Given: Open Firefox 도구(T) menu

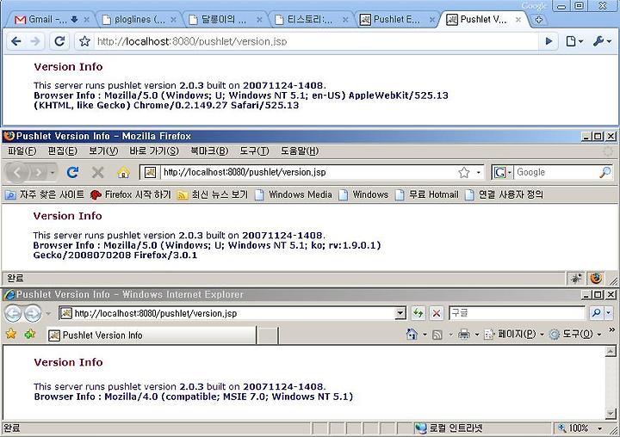Looking at the screenshot, I should (x=254, y=151).
